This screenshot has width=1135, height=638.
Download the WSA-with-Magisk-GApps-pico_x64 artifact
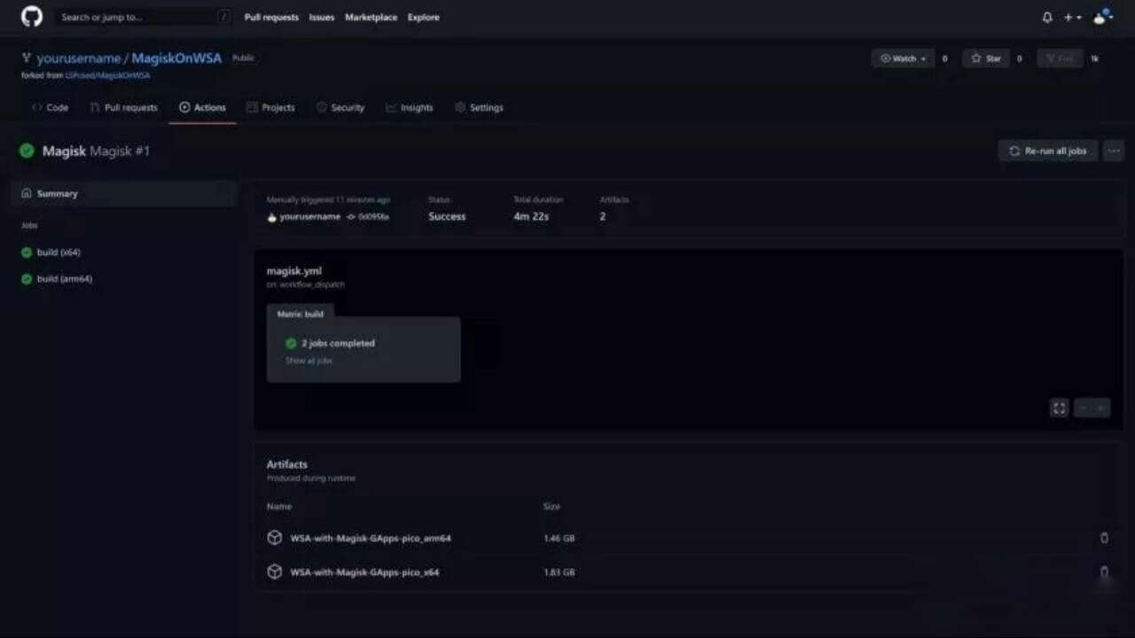(364, 572)
